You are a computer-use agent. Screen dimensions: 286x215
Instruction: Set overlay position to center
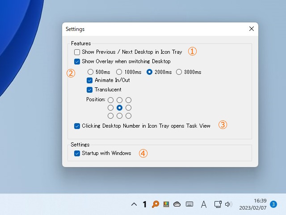coord(119,107)
